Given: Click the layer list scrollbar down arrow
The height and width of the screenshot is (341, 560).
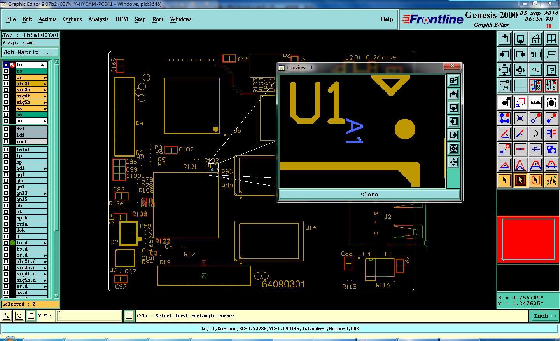Looking at the screenshot, I should point(56,296).
